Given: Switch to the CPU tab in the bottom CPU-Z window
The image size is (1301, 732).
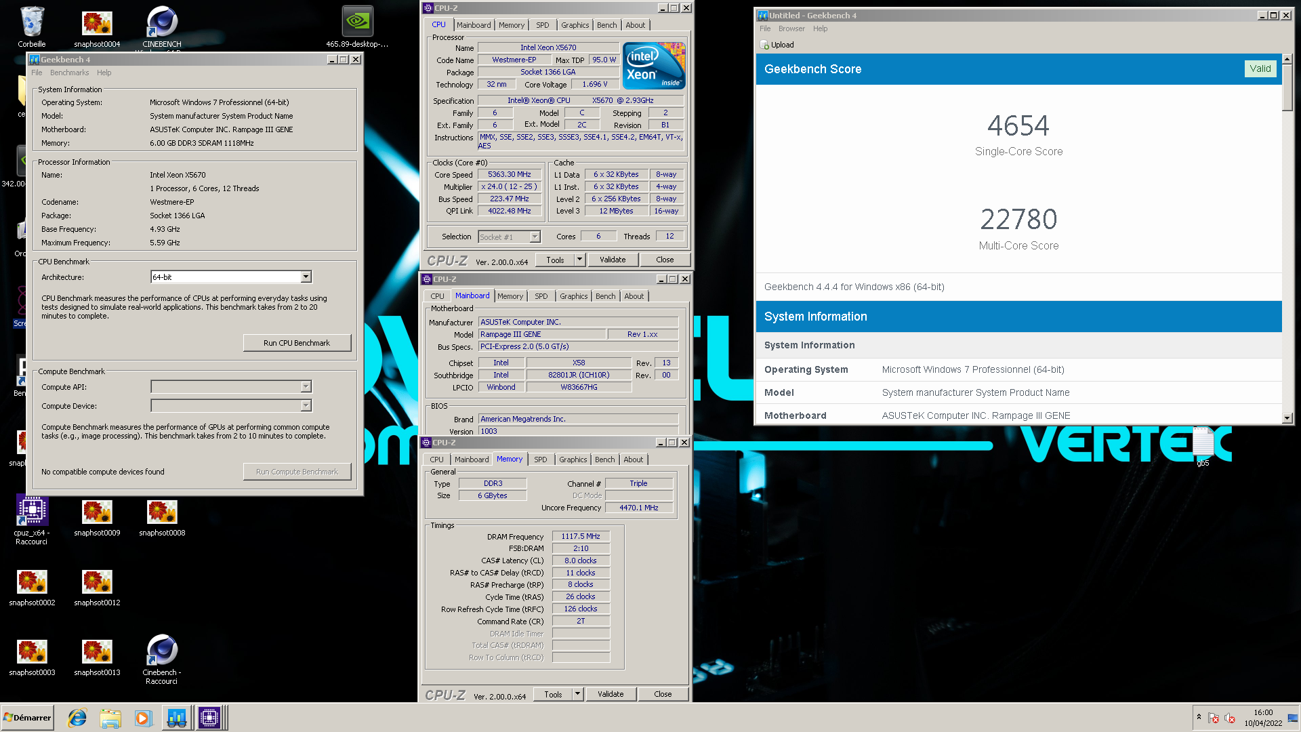Looking at the screenshot, I should point(436,460).
